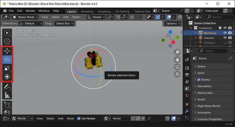Image resolution: width=235 pixels, height=127 pixels.
Task: Open the Render menu
Action: (30, 11)
